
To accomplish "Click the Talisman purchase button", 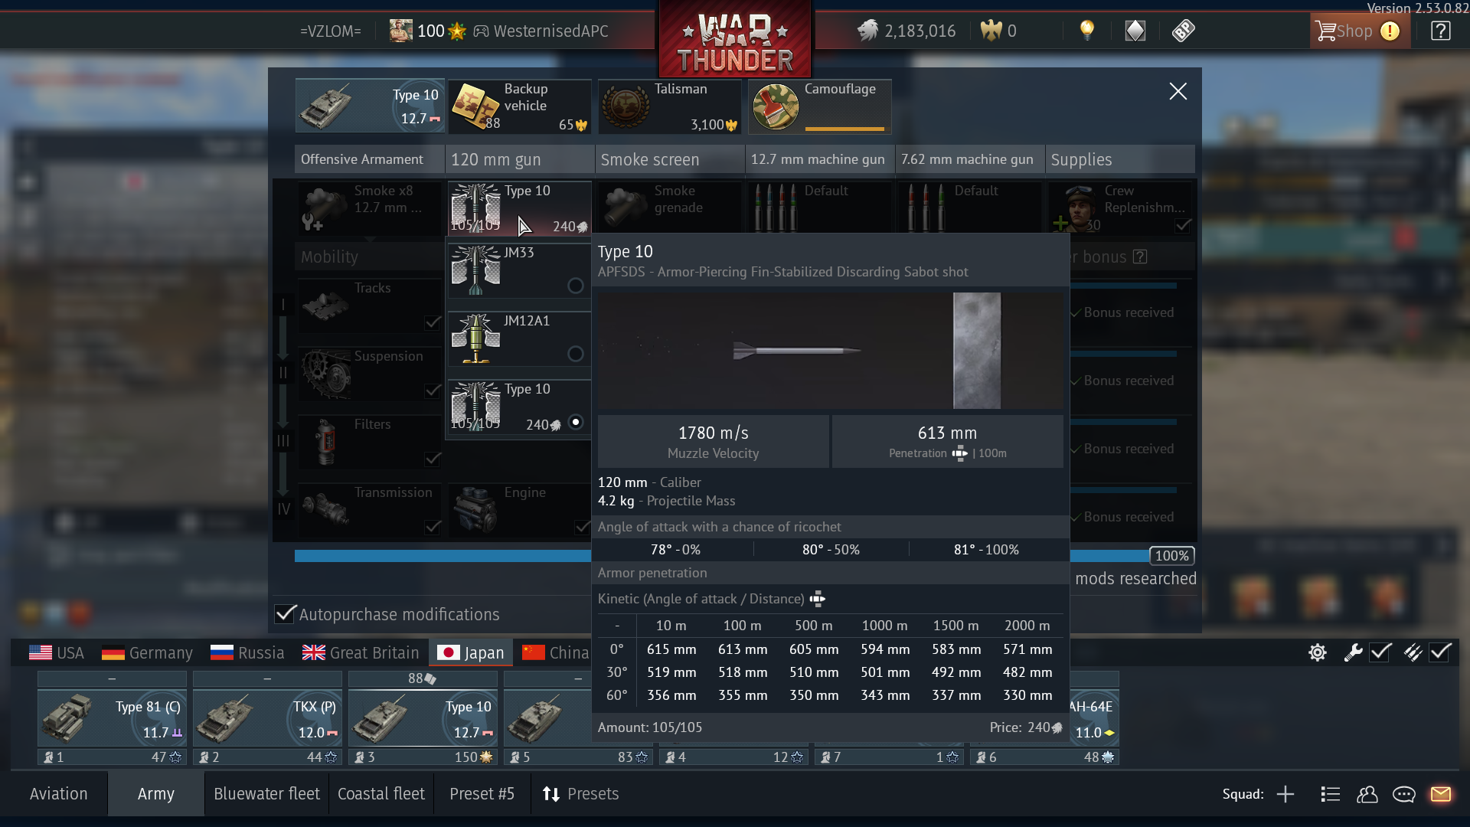I will (x=669, y=106).
